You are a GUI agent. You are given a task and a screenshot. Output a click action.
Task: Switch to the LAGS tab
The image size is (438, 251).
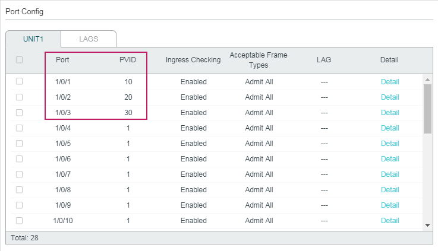pos(89,39)
